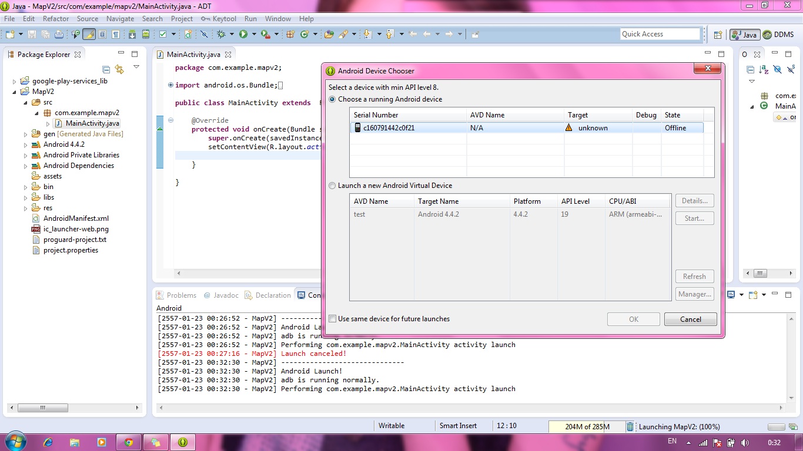The height and width of the screenshot is (451, 803).
Task: Enable Use same device for future launches
Action: 333,319
